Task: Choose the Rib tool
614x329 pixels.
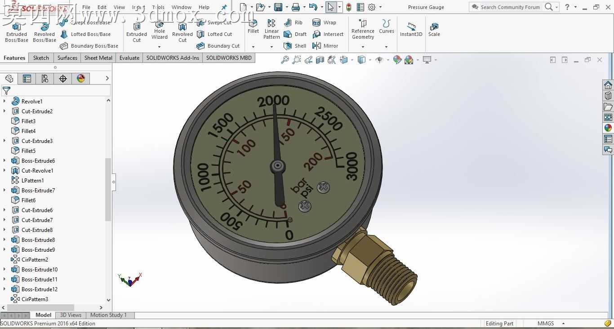Action: click(293, 22)
